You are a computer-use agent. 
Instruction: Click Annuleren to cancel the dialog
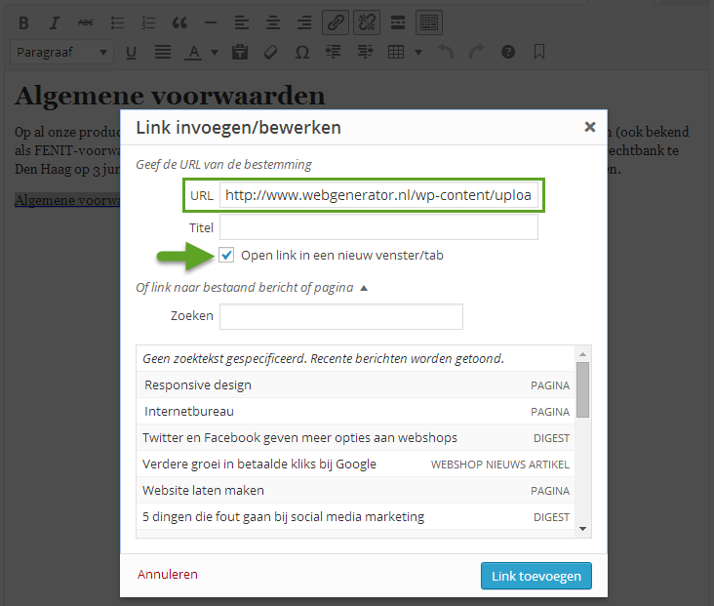pyautogui.click(x=168, y=574)
